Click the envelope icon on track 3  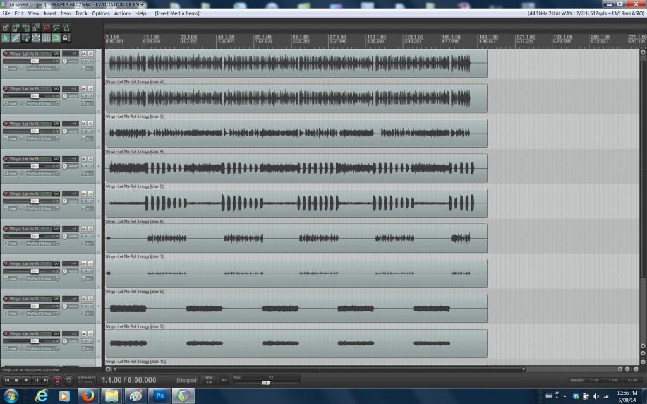coord(5,138)
